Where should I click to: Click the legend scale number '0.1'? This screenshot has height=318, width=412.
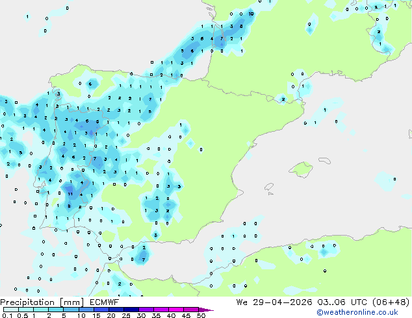tap(7, 315)
